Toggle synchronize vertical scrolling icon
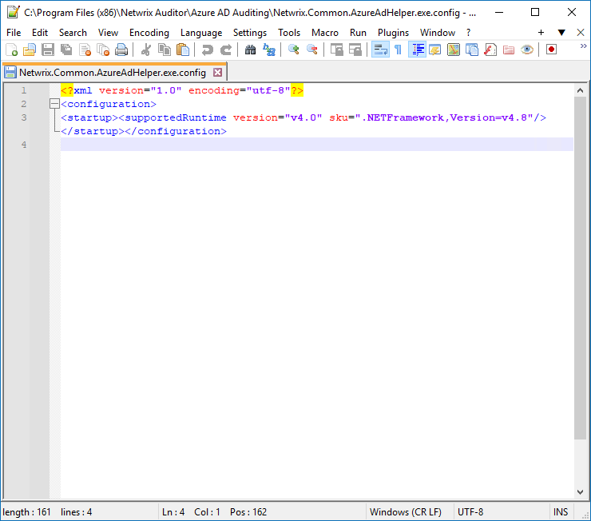591x521 pixels. pyautogui.click(x=336, y=50)
